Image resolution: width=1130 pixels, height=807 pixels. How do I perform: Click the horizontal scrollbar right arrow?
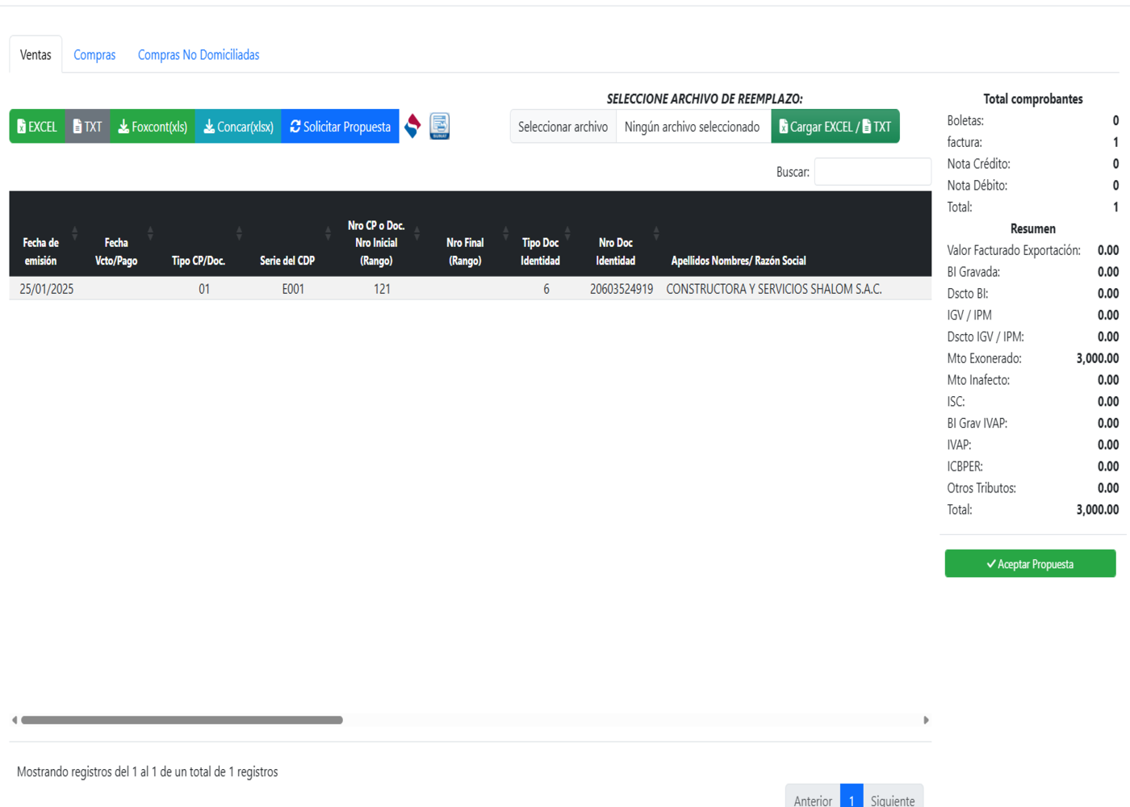click(926, 720)
